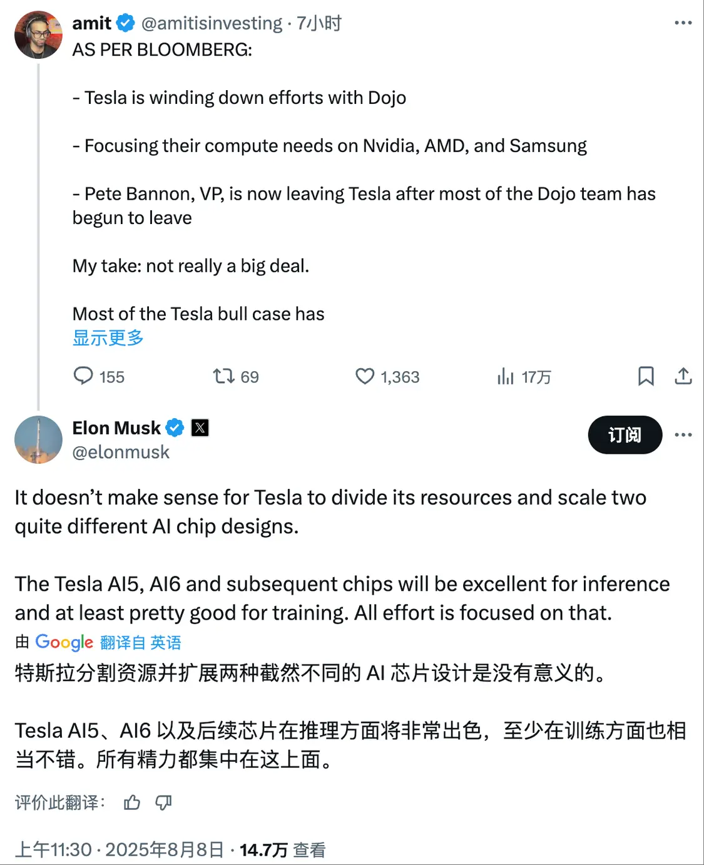The width and height of the screenshot is (704, 865).
Task: Rate the translation with thumbs up
Action: click(132, 801)
